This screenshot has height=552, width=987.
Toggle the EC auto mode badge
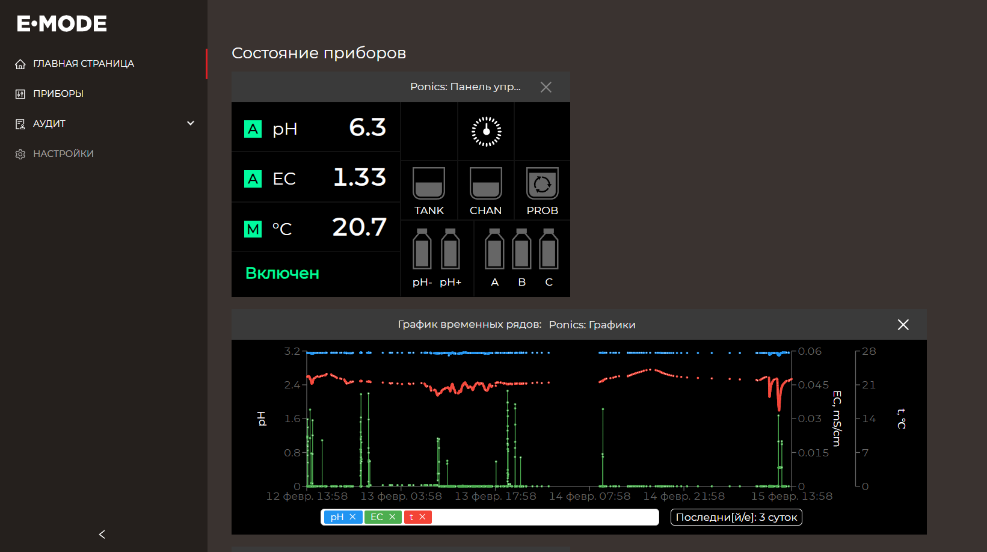pyautogui.click(x=253, y=179)
